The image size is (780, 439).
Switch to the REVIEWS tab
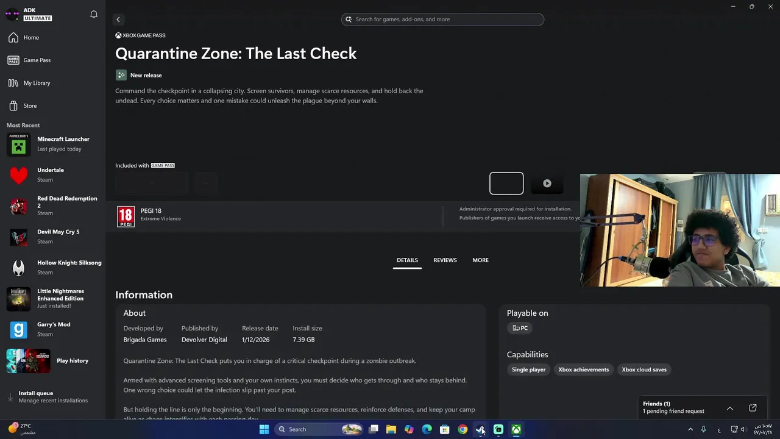(x=445, y=260)
